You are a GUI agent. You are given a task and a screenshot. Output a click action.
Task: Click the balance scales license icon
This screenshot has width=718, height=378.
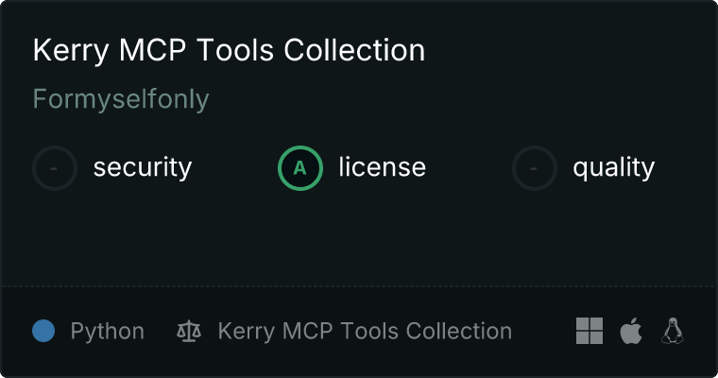point(189,332)
